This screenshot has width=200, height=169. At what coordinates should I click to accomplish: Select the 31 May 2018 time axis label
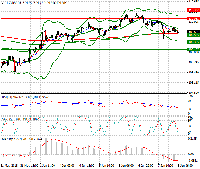9,166
